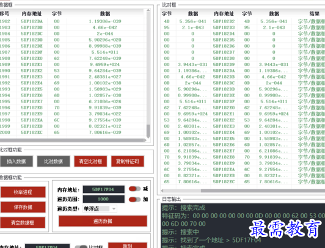Image resolution: width=325 pixels, height=248 pixels.
Task: Click address 5DF182D4 in the compare box
Action: [224, 34]
